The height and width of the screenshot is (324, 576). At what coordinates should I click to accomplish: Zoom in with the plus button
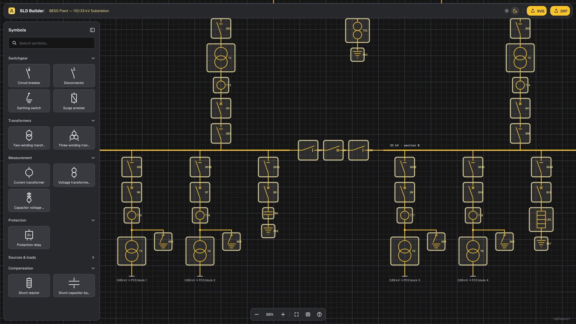pyautogui.click(x=283, y=314)
